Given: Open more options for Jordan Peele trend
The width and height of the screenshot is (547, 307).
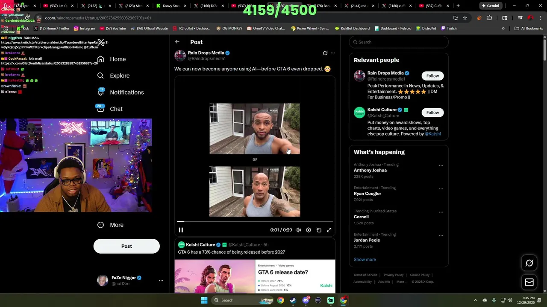Looking at the screenshot, I should [x=441, y=235].
